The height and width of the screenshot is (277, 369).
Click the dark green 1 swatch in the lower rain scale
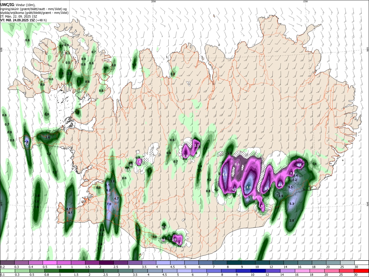click(x=66, y=271)
